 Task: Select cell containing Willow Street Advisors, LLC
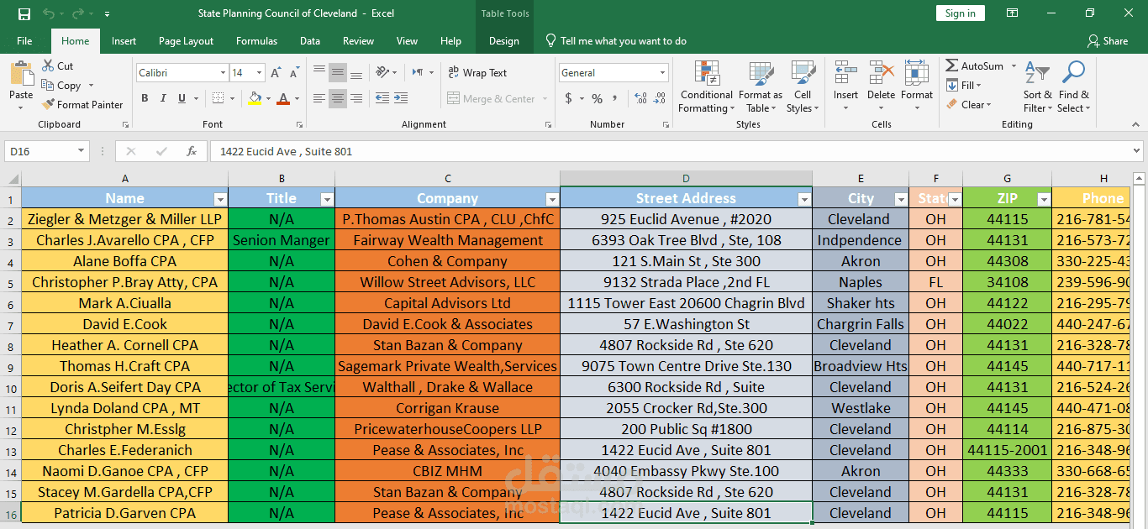(x=447, y=282)
